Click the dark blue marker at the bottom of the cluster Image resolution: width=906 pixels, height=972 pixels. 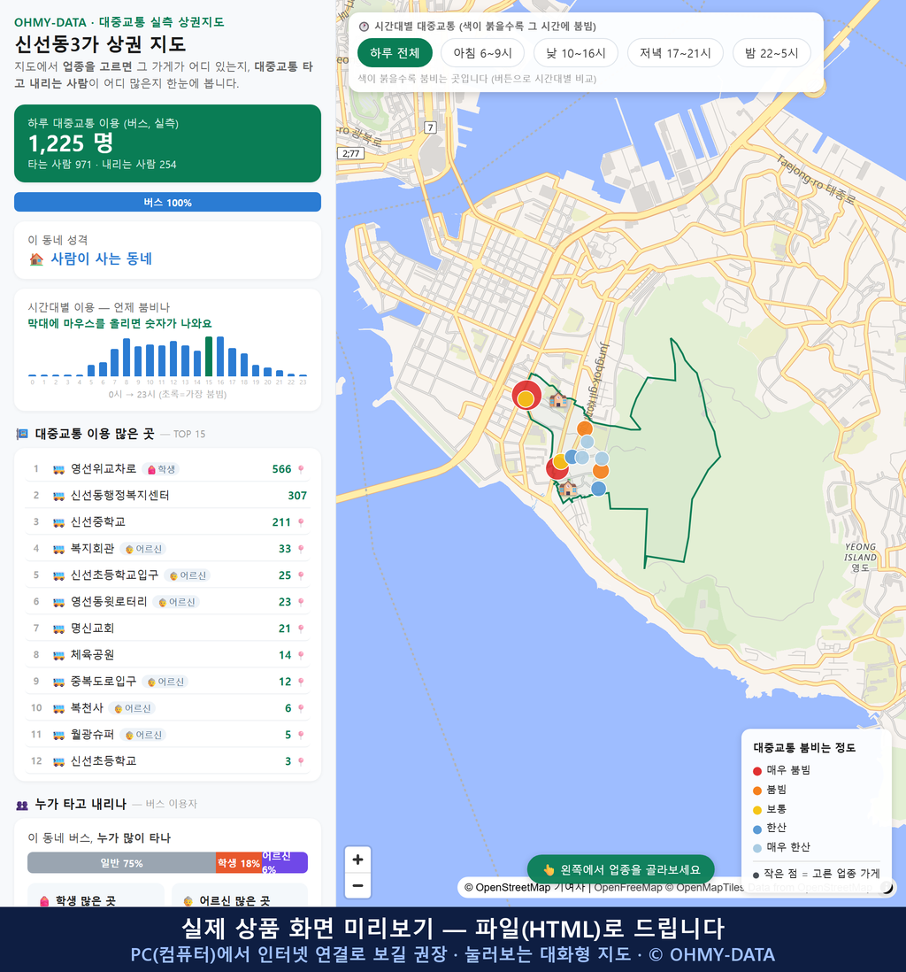pos(598,489)
